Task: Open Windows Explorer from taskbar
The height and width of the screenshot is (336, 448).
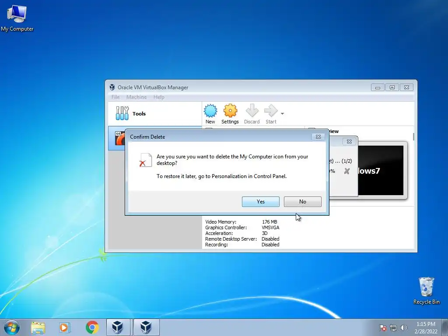Action: 38,328
